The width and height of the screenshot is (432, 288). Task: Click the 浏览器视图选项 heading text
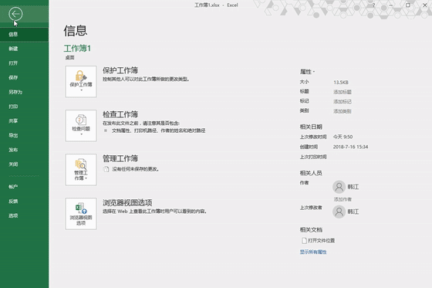click(x=127, y=202)
